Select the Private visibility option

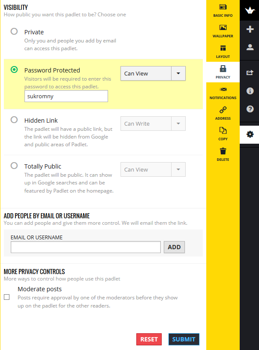(14, 31)
